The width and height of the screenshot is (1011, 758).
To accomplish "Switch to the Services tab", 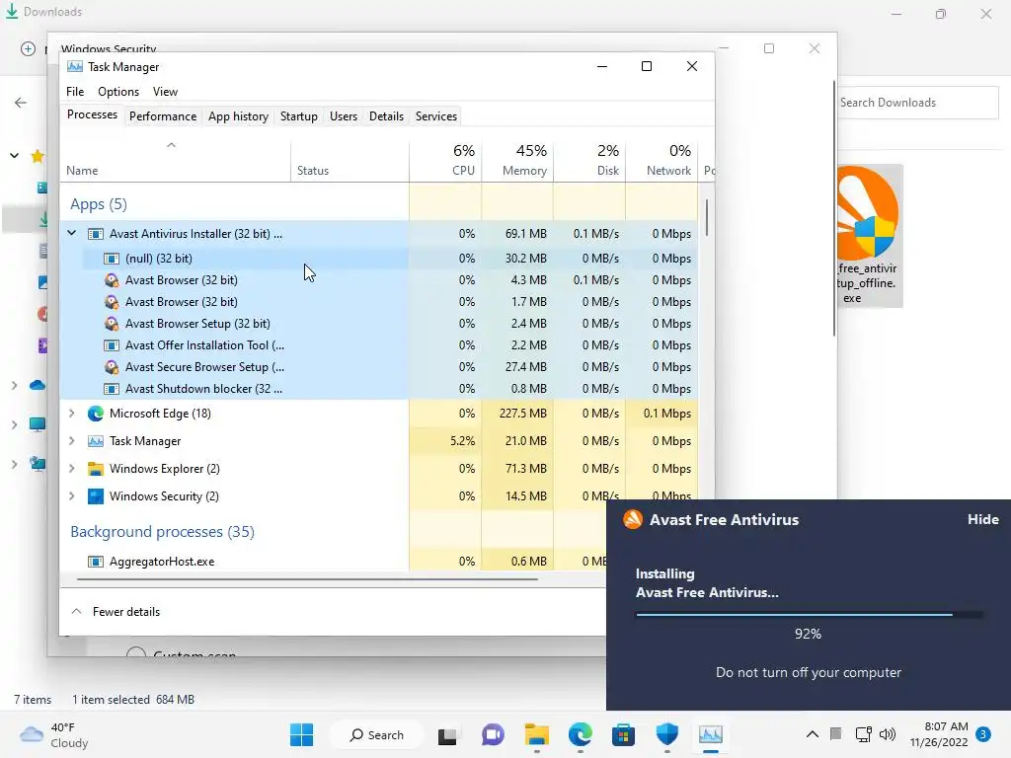I will pyautogui.click(x=435, y=116).
